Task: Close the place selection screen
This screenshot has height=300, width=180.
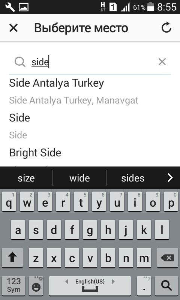Action: click(x=13, y=28)
